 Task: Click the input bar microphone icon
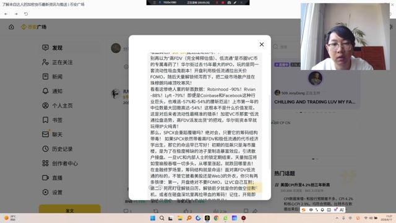point(322,210)
